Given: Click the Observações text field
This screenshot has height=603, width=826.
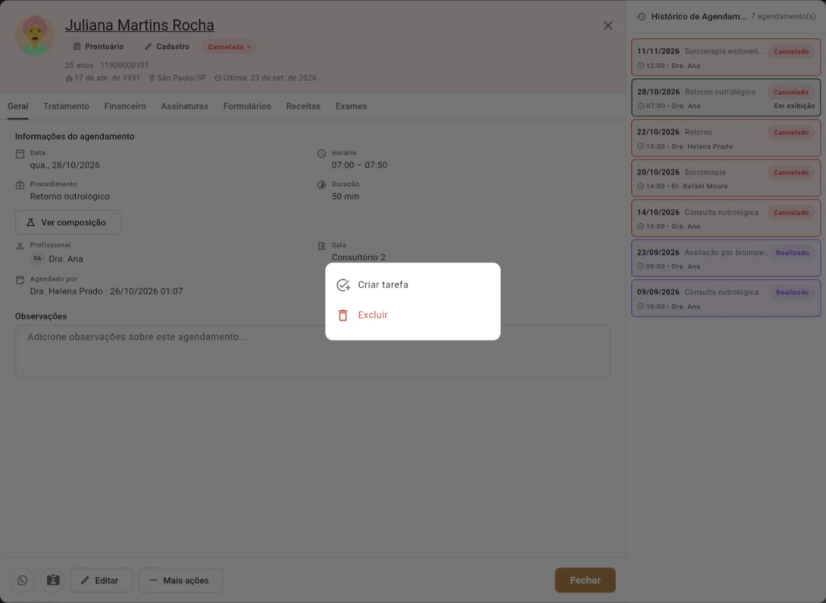Looking at the screenshot, I should pos(313,352).
